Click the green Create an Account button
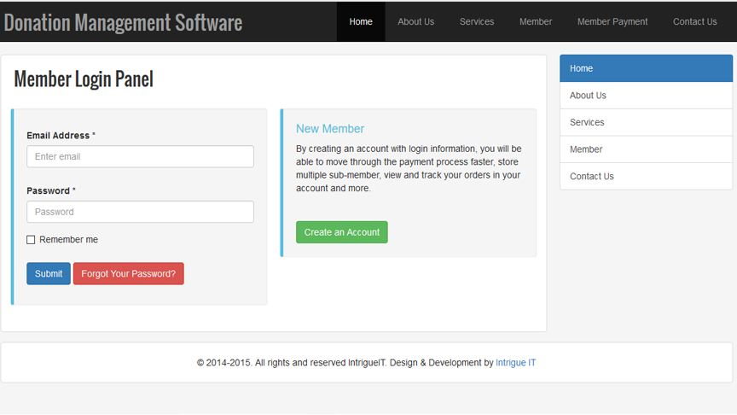The height and width of the screenshot is (415, 737). tap(341, 232)
